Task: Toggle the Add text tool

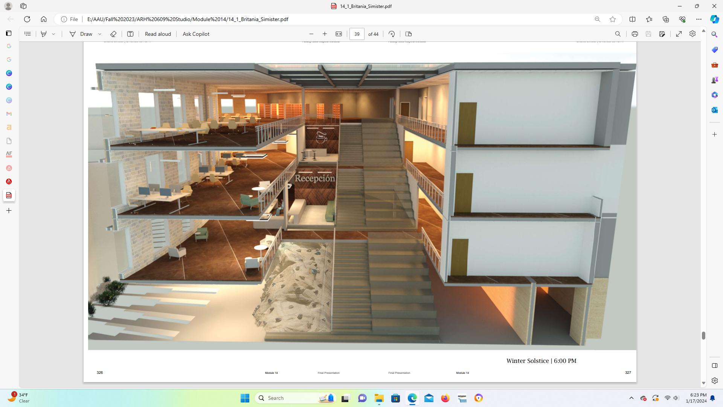Action: 130,34
